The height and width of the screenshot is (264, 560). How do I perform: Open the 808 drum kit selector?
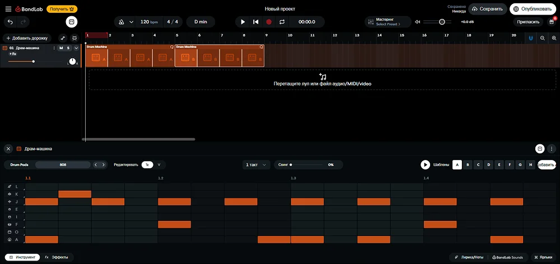coord(63,165)
